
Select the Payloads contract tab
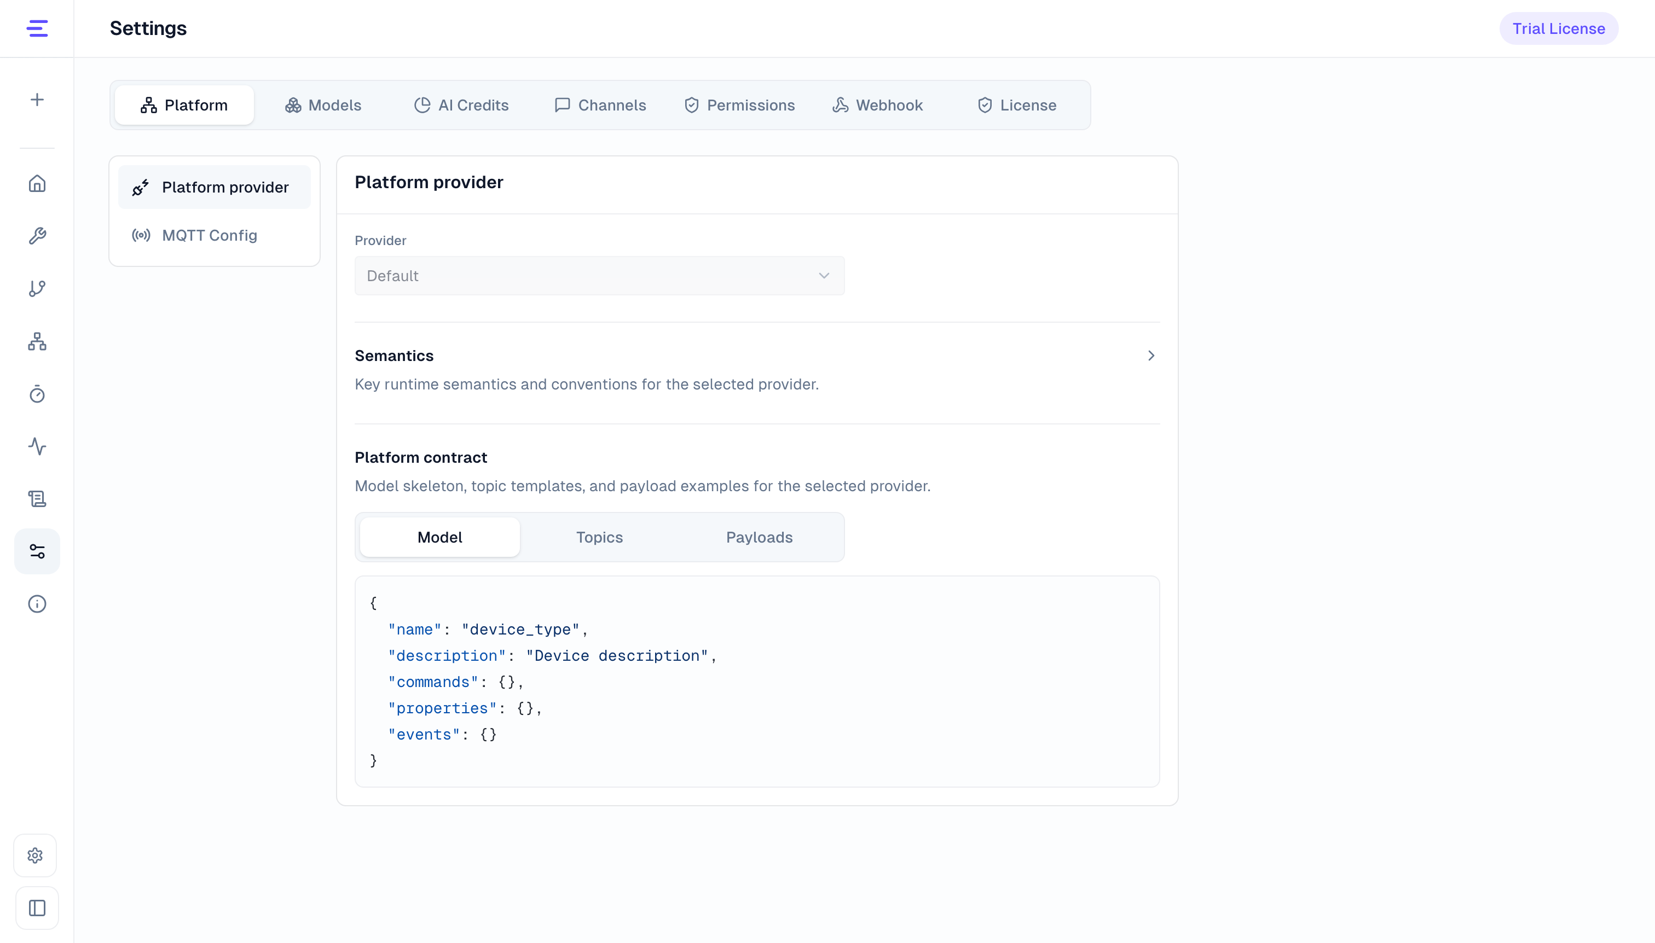pyautogui.click(x=760, y=537)
